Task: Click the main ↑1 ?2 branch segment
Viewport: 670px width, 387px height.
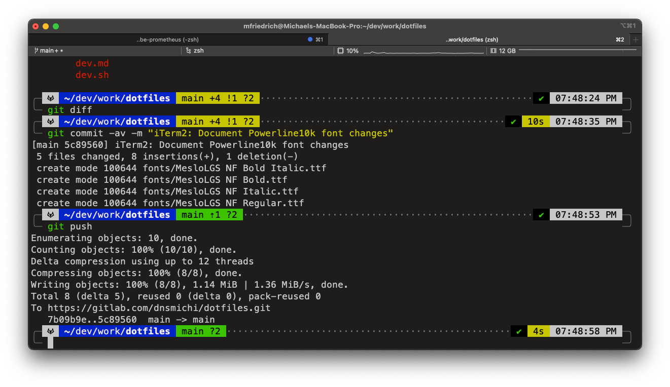Action: pos(209,214)
